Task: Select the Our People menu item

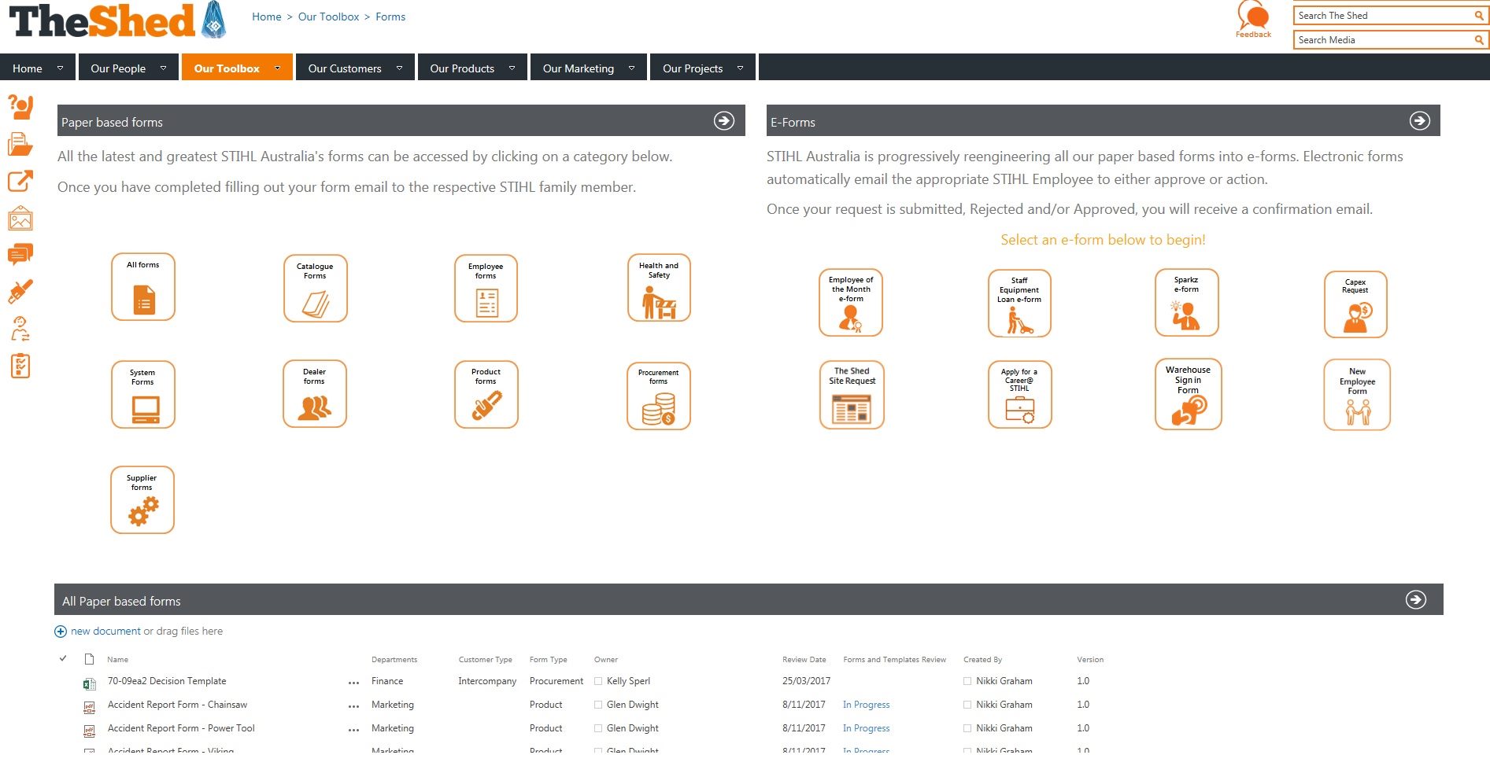Action: [118, 68]
